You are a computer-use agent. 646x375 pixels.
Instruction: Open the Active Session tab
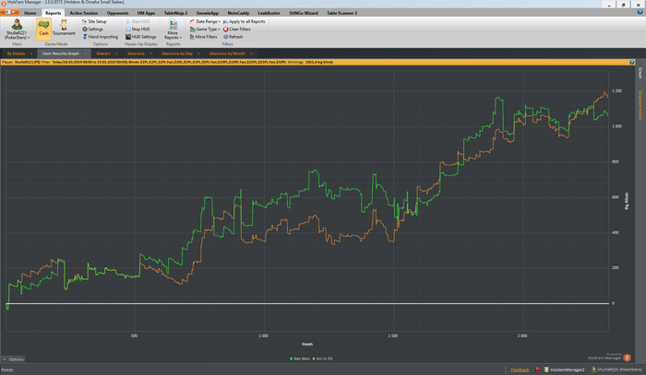pos(84,13)
